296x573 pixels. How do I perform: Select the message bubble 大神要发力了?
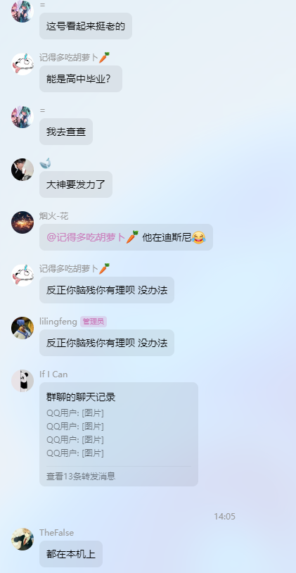[x=76, y=184]
